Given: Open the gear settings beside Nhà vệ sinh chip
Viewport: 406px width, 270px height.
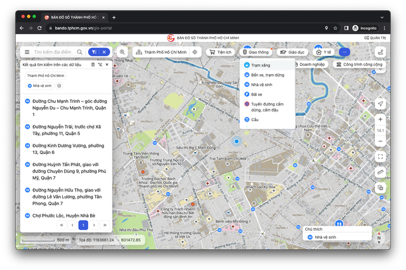Looking at the screenshot, I should 59,86.
